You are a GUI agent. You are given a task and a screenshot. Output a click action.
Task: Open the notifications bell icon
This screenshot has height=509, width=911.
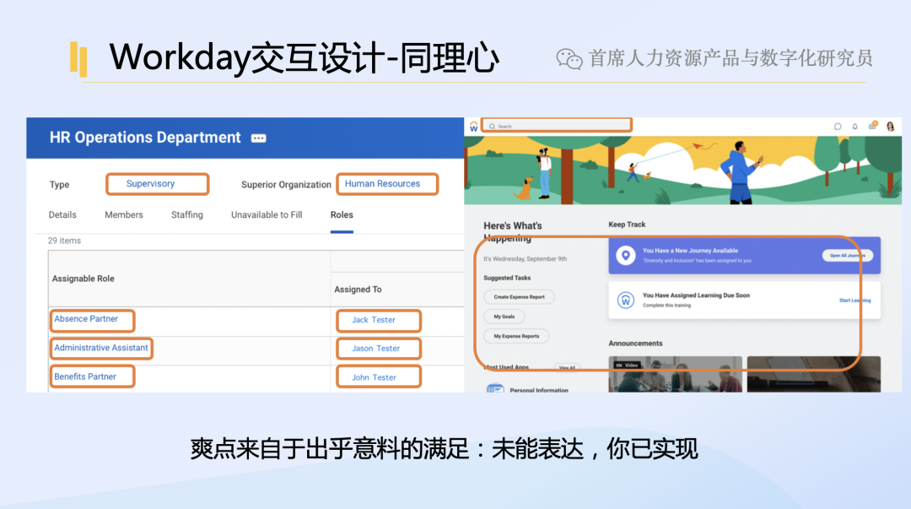point(854,127)
